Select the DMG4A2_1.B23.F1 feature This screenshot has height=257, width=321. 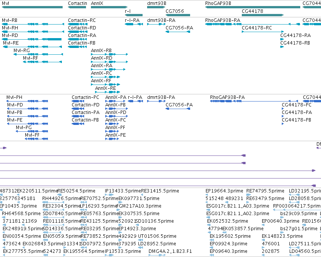coord(157,255)
